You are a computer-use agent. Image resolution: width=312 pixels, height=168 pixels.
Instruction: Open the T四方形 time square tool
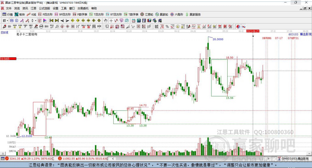click(97, 15)
